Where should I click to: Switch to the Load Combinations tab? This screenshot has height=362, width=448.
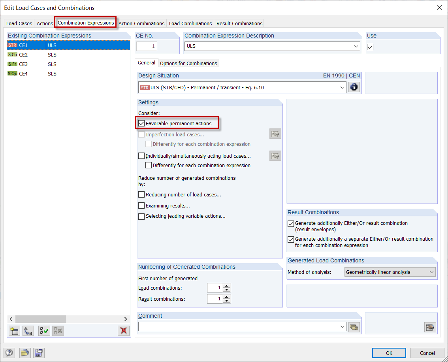(190, 23)
